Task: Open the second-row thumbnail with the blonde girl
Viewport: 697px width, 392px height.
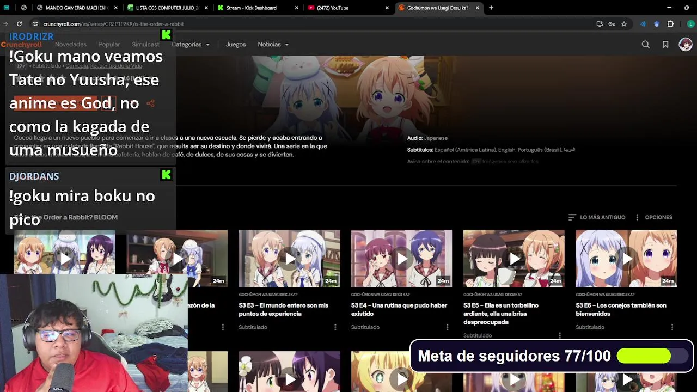Action: [x=401, y=371]
